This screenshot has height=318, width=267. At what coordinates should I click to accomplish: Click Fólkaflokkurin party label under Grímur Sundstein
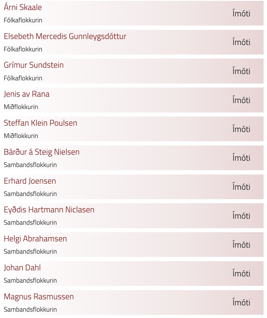click(23, 78)
